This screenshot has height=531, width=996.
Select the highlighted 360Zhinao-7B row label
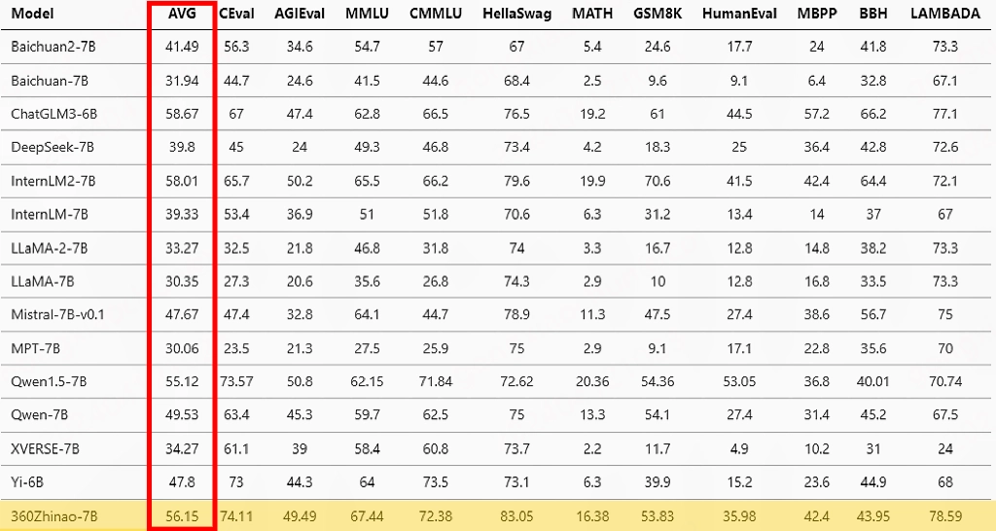(x=53, y=515)
